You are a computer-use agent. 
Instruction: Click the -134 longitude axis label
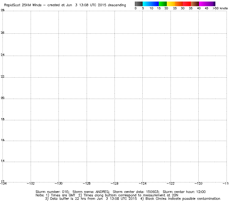[x=3, y=183]
